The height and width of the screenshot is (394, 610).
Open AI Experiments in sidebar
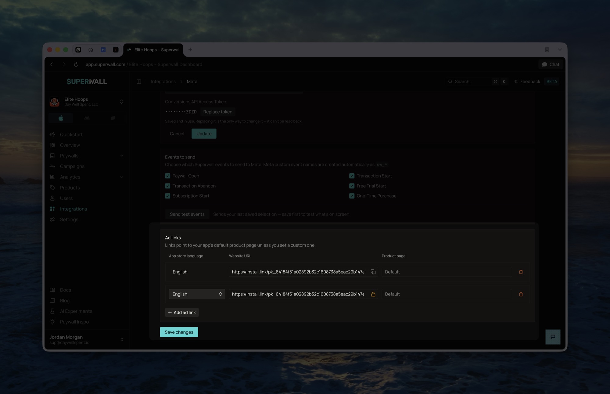76,311
